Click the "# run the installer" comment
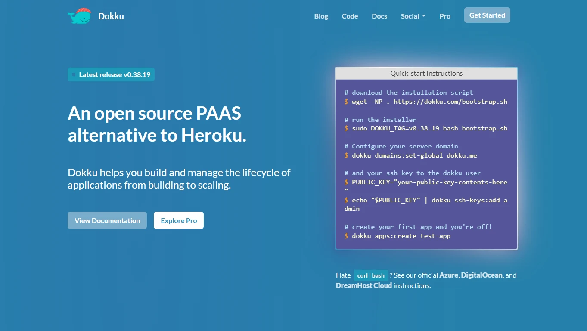This screenshot has width=587, height=331. tap(380, 120)
